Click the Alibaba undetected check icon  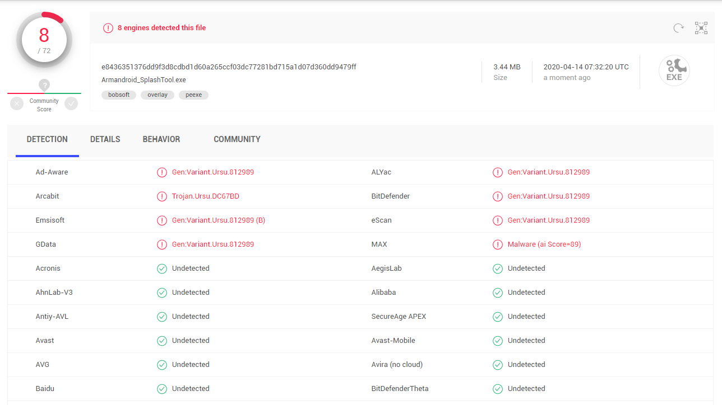(498, 293)
